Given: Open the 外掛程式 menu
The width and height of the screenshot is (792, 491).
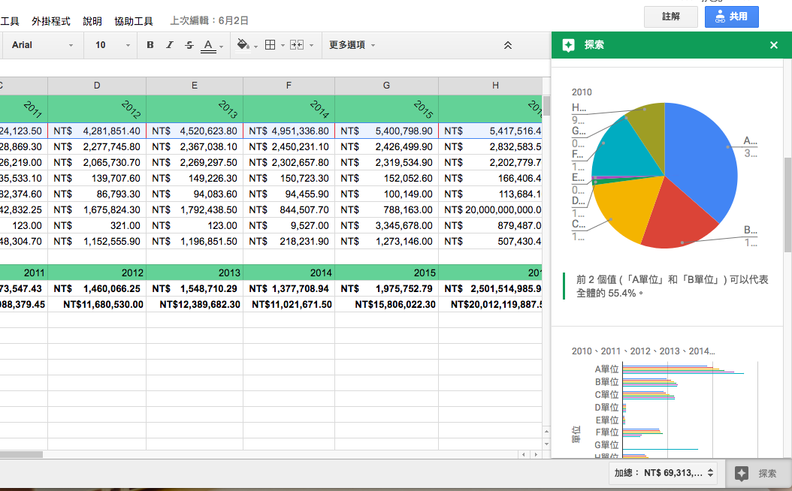Looking at the screenshot, I should pos(51,21).
